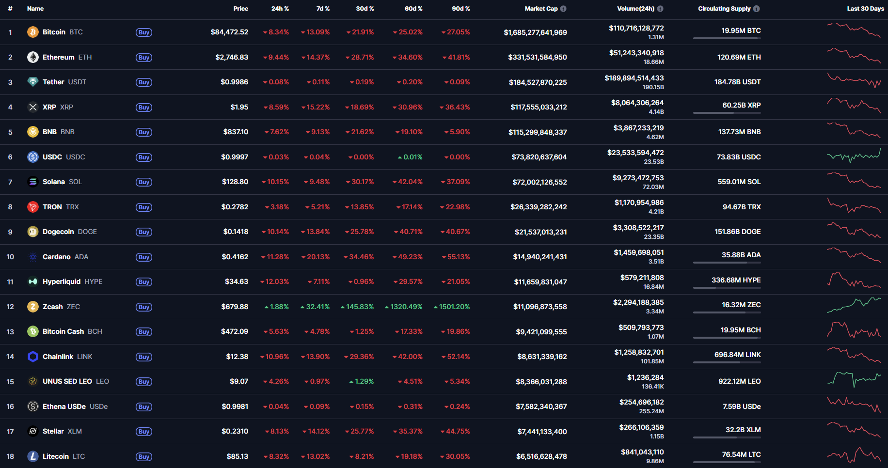This screenshot has width=888, height=468.
Task: Click the Cardano coin logo
Action: click(33, 257)
